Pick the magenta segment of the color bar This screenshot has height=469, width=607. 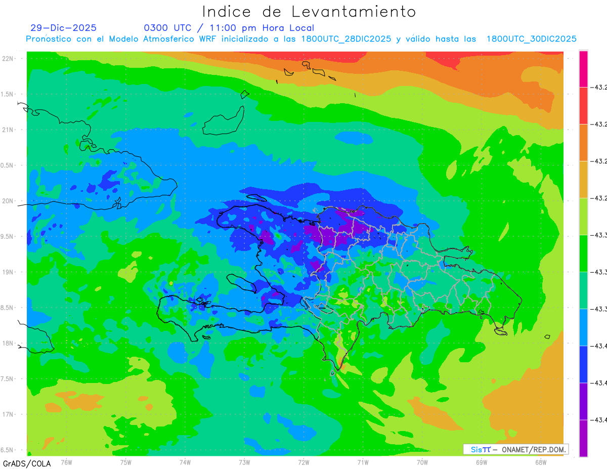(x=583, y=69)
